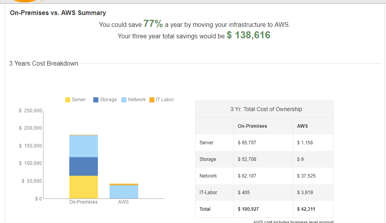
Task: Click the On-Premises total $ 180,927
Action: (248, 209)
